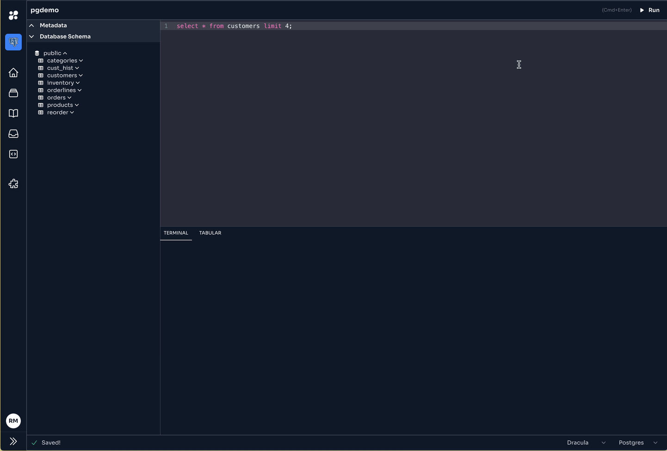Open the open-book icon in sidebar

[13, 113]
